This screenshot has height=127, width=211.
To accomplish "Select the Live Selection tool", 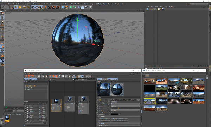I will (12, 7).
